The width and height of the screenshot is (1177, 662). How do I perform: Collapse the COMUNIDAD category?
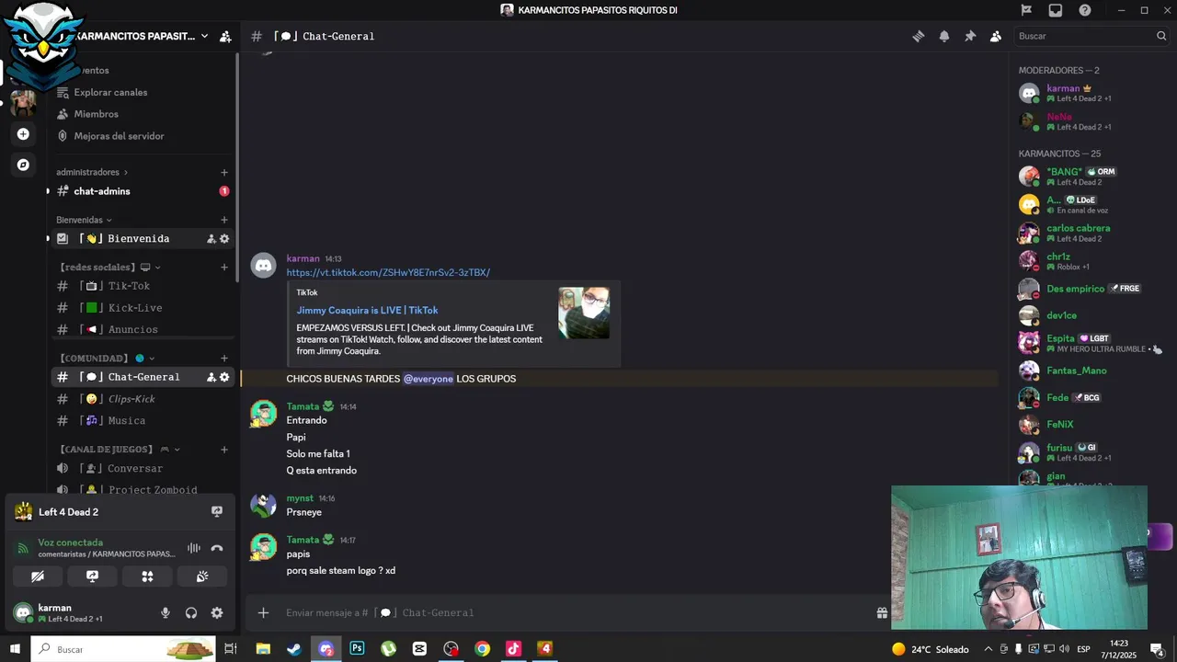click(x=108, y=359)
